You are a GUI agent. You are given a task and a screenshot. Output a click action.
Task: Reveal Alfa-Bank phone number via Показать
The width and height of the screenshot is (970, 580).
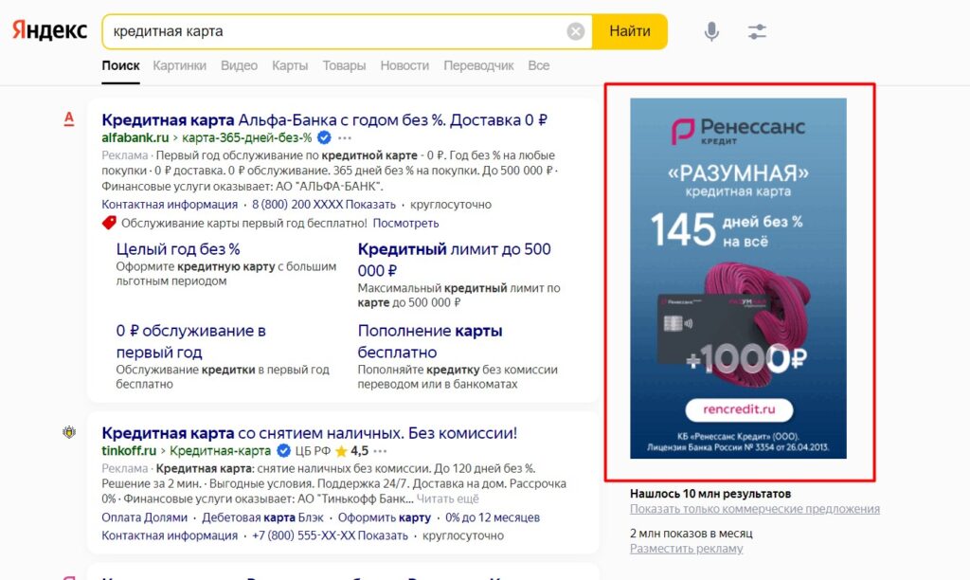370,205
